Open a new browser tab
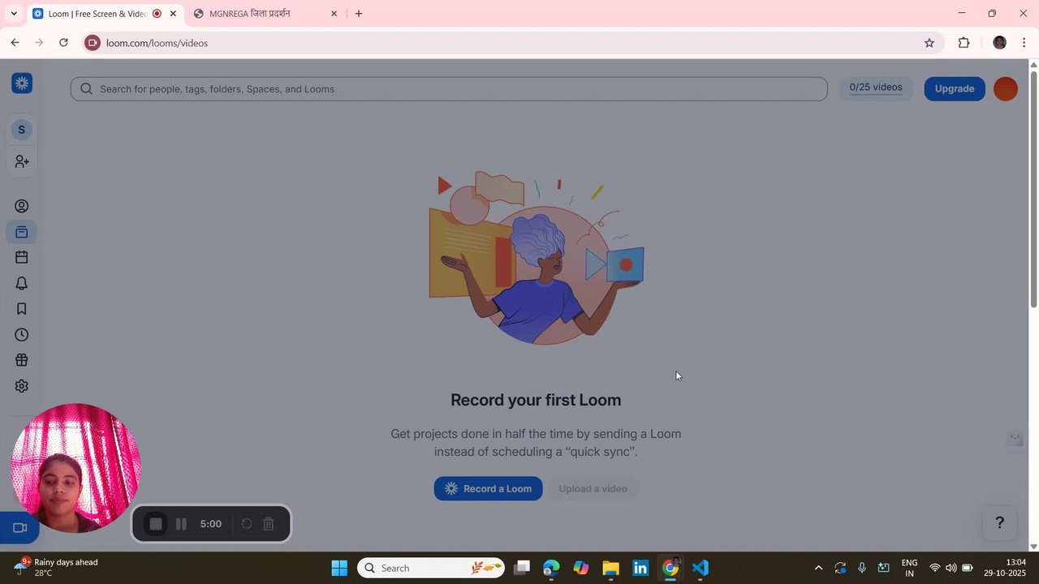Viewport: 1039px width, 584px height. [x=359, y=14]
